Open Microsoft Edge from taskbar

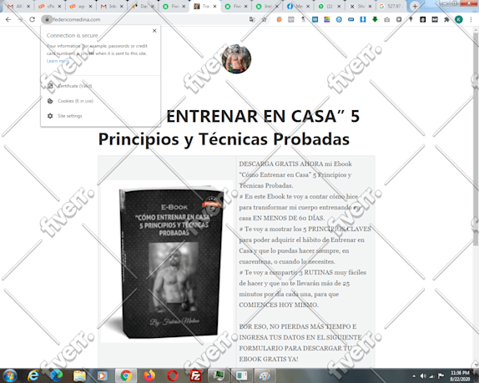pyautogui.click(x=56, y=375)
